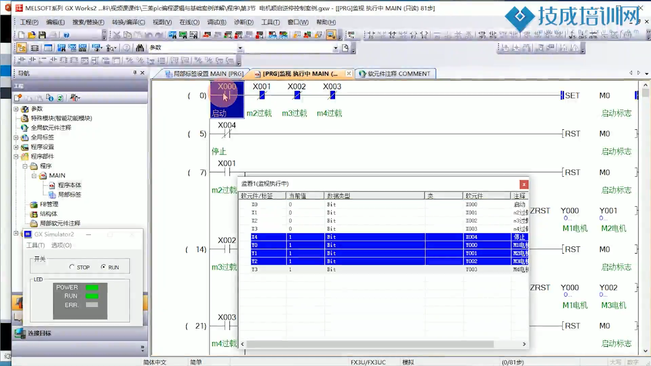Click the Properties info icon in Navigation panel
The width and height of the screenshot is (651, 366).
(50, 98)
